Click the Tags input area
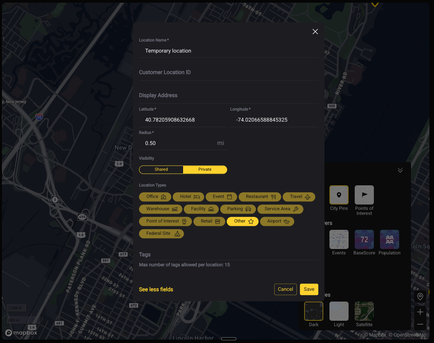The width and height of the screenshot is (434, 343). pyautogui.click(x=229, y=254)
